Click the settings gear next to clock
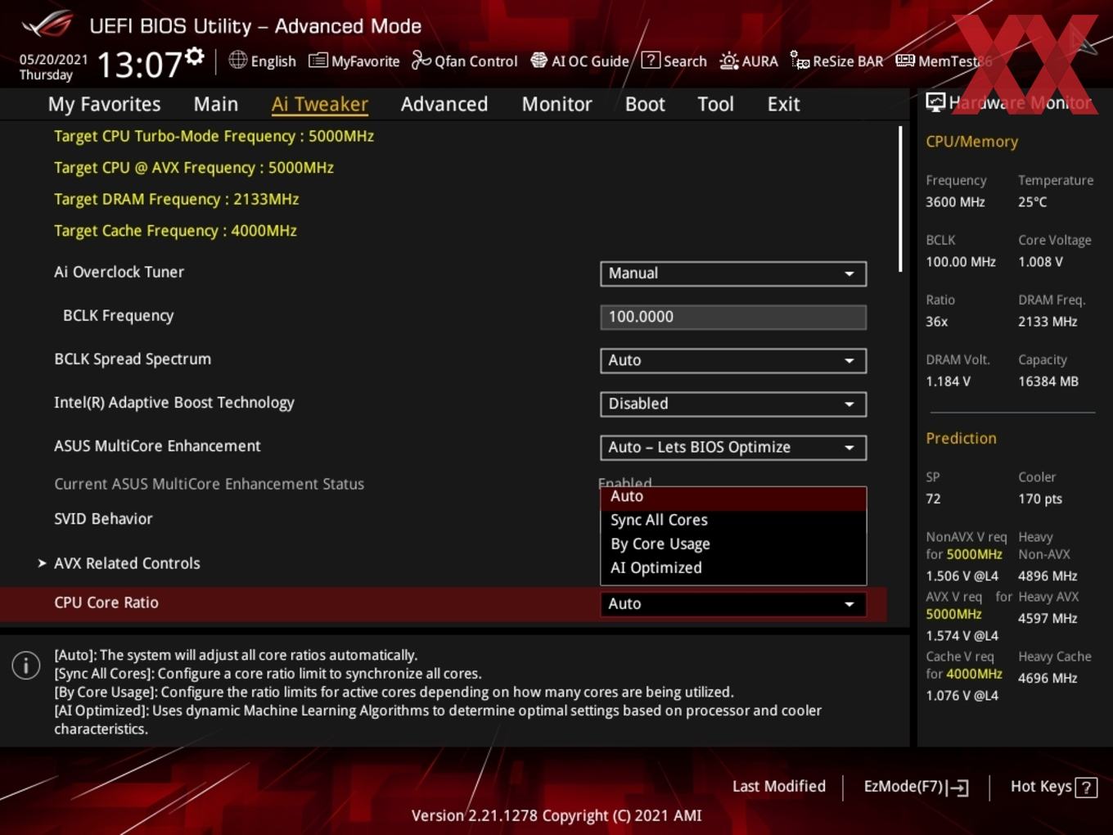The width and height of the screenshot is (1113, 835). [195, 56]
